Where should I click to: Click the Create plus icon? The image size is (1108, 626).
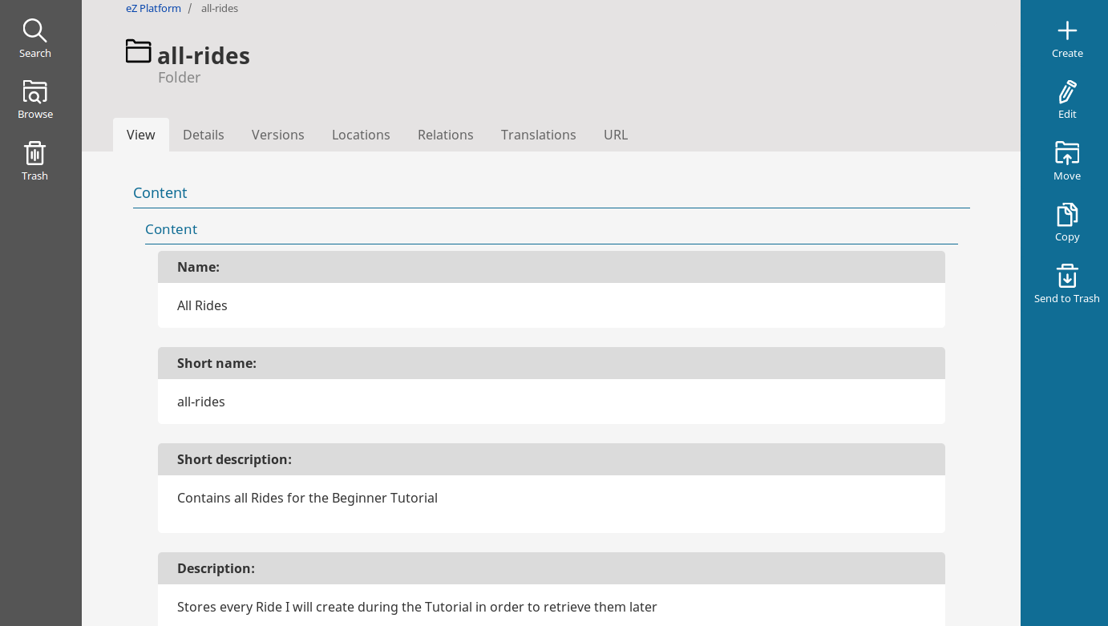click(x=1066, y=32)
